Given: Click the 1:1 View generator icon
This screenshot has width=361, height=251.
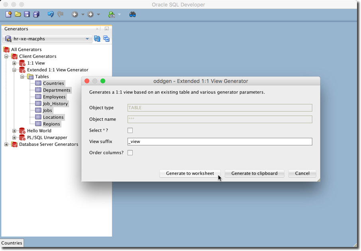Looking at the screenshot, I should [22, 63].
